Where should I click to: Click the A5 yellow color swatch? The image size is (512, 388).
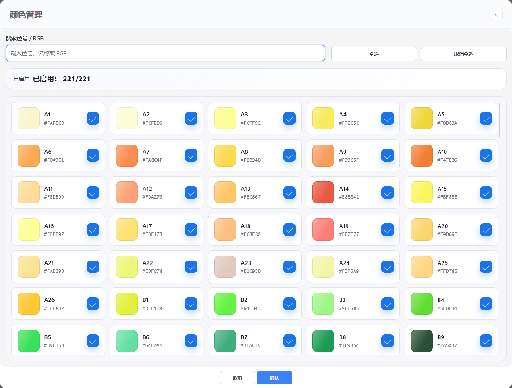(x=422, y=118)
